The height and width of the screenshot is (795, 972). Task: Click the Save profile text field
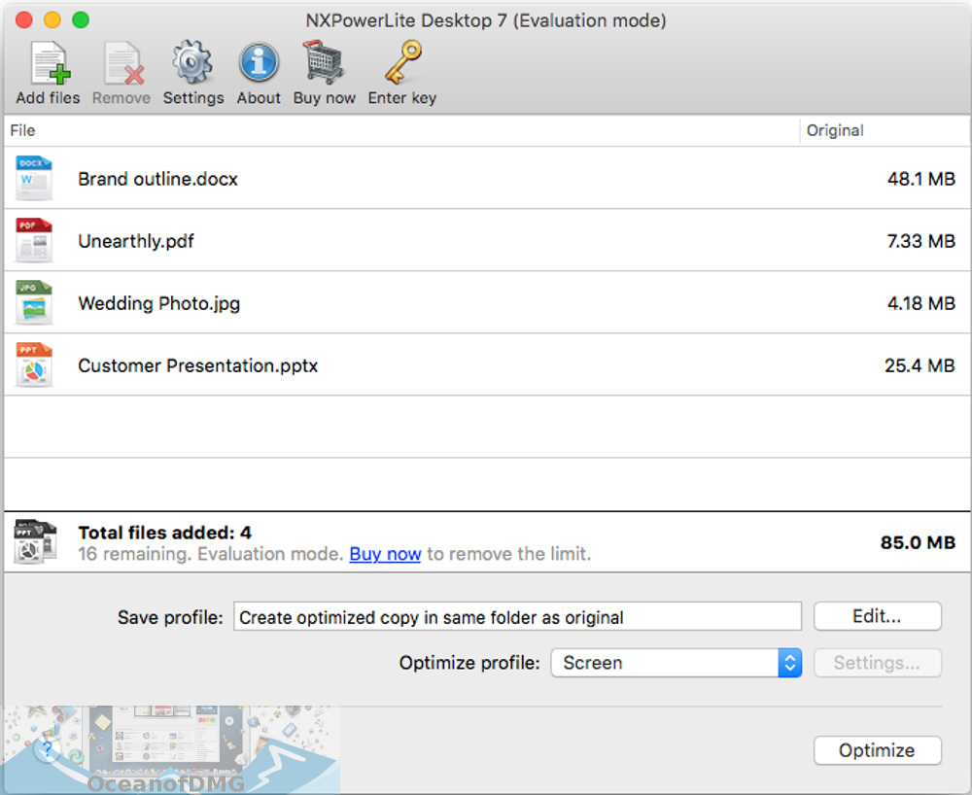518,617
